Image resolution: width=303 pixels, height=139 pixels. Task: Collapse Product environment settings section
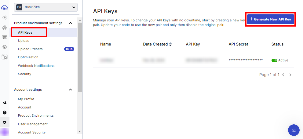click(x=71, y=23)
